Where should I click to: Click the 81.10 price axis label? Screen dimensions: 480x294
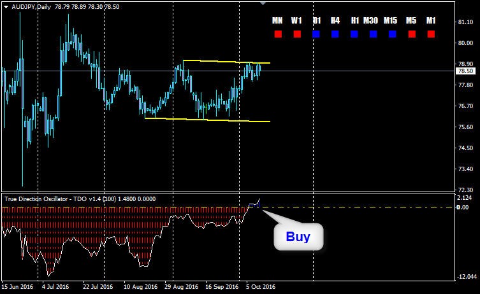pos(465,22)
